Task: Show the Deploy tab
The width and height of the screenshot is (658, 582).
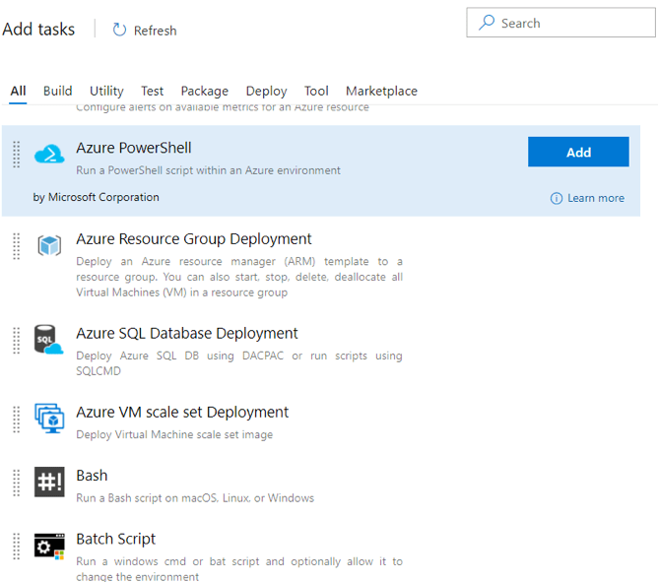Action: pyautogui.click(x=267, y=91)
